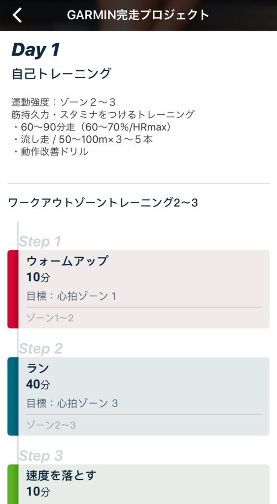
Task: Select the Step 2 label
Action: [40, 348]
